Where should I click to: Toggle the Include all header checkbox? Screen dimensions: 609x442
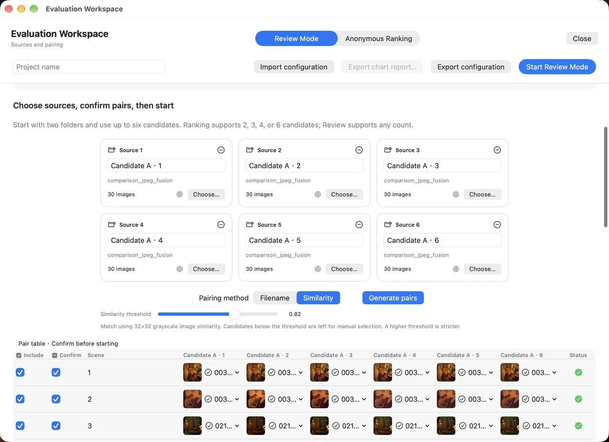pos(19,355)
